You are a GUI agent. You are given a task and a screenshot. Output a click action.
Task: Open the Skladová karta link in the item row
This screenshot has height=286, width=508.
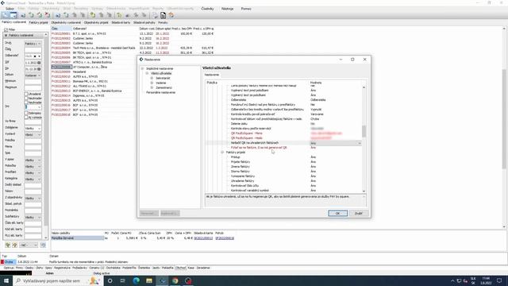coord(203,238)
